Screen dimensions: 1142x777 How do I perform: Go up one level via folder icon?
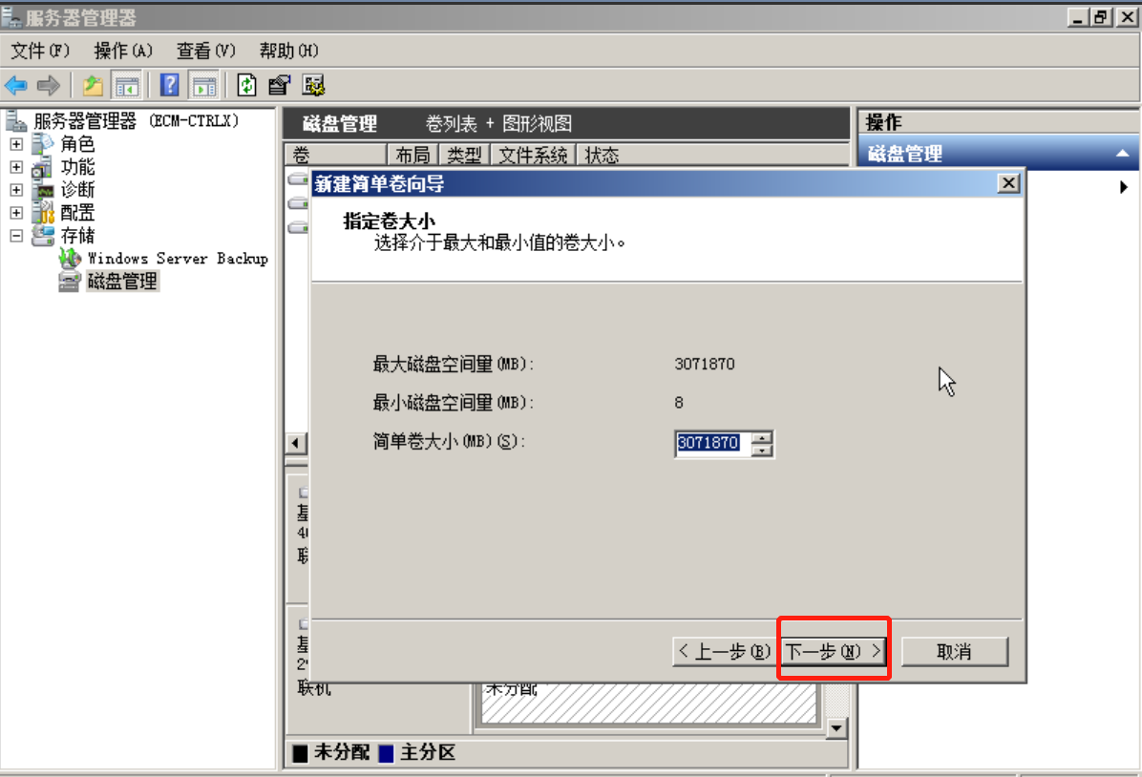(x=94, y=86)
